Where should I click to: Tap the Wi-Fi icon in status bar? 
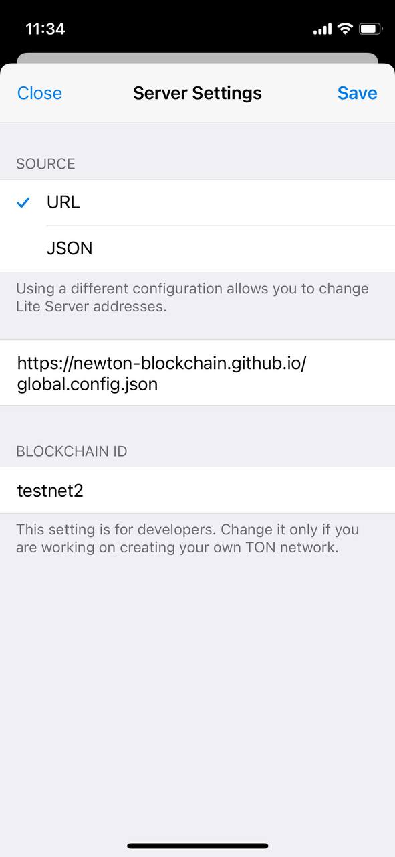coord(345,29)
